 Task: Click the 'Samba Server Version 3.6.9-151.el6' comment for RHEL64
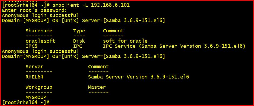(x=139, y=77)
